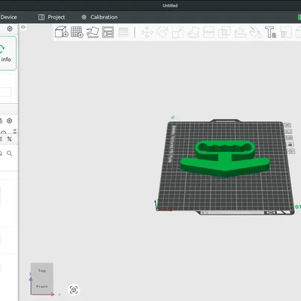Click the filament settings gear icon
This screenshot has height=301, width=301.
click(10, 121)
